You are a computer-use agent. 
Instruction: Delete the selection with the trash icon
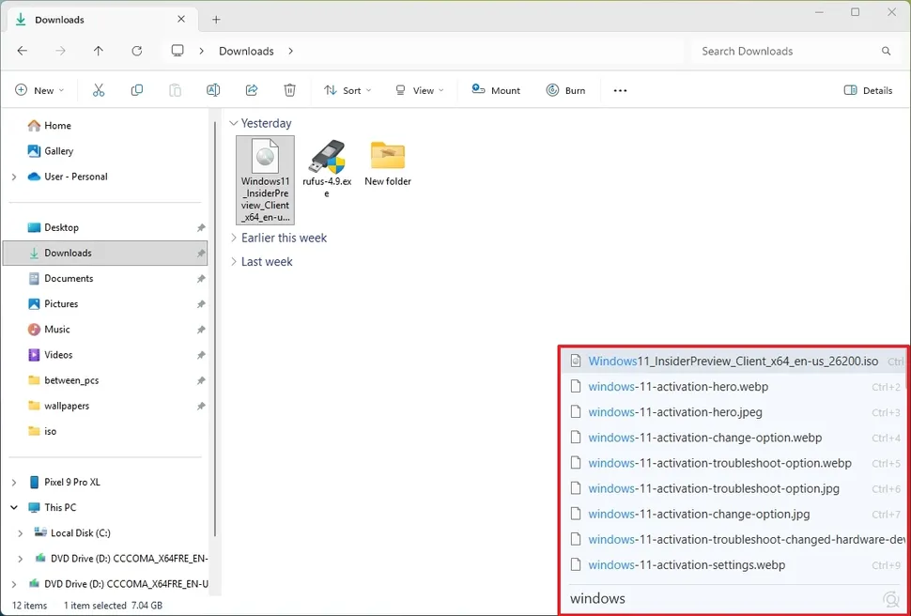pos(289,89)
